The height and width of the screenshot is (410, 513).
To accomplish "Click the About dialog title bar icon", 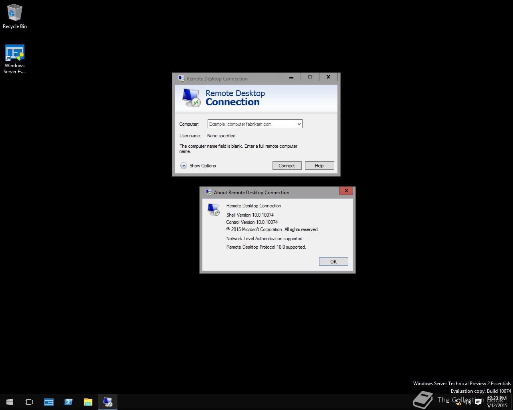I will [208, 192].
